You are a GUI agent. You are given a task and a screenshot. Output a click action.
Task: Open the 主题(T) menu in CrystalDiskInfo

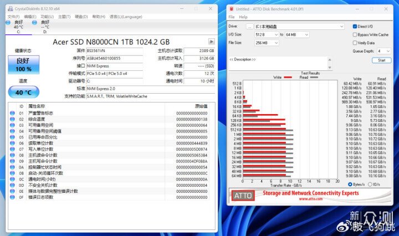point(64,17)
